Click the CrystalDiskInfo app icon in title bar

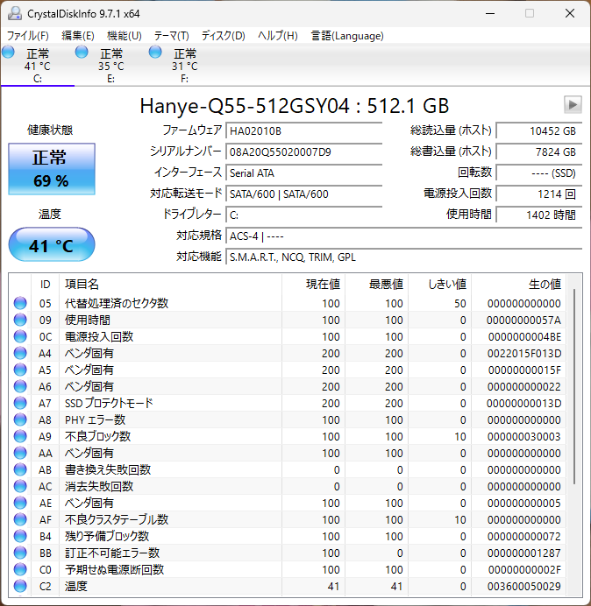[x=15, y=13]
